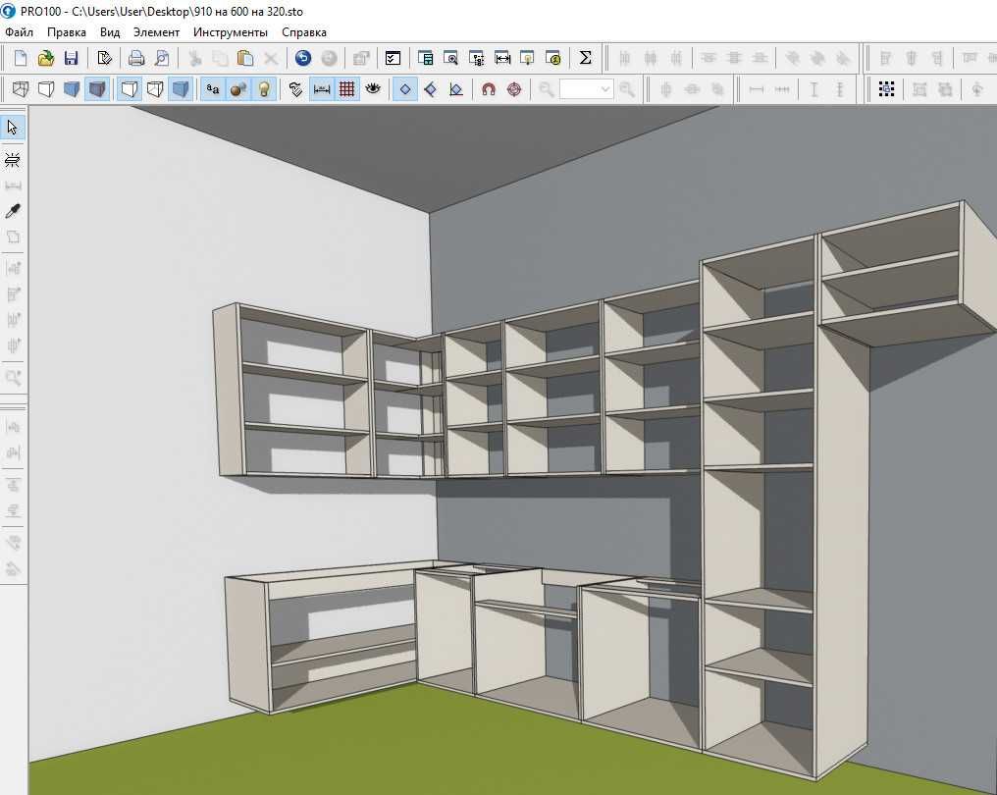Open the Файл menu
Image resolution: width=997 pixels, height=795 pixels.
pos(19,31)
